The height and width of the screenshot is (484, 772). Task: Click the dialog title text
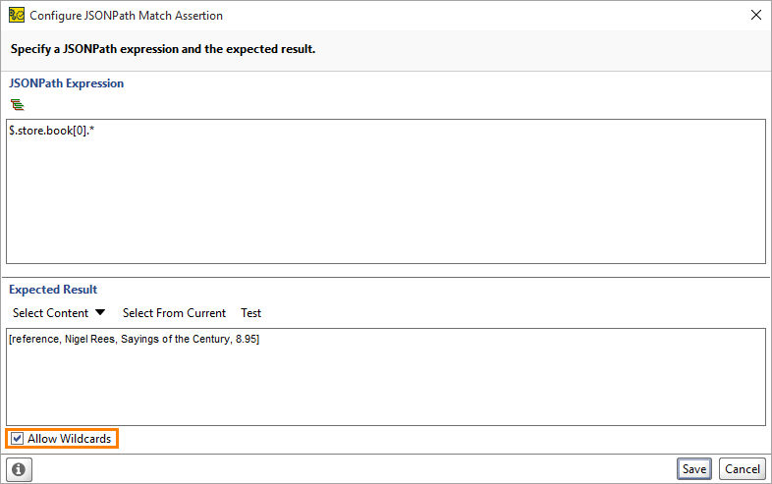(x=126, y=16)
